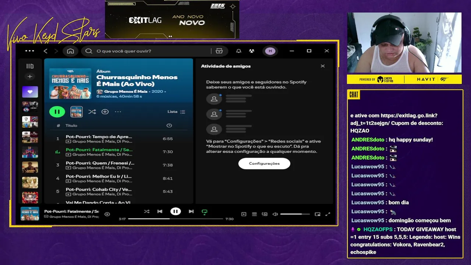Select track Pot-Pourri: Cohab City
471x265 pixels.
118,191
